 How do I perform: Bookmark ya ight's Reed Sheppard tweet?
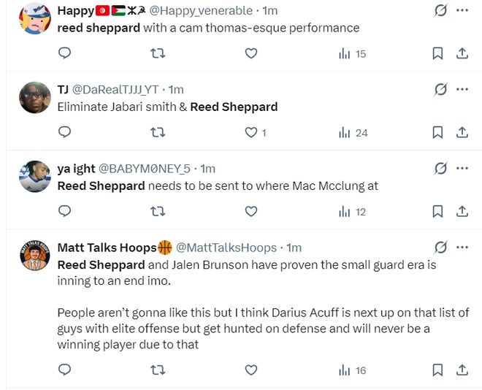coord(437,212)
